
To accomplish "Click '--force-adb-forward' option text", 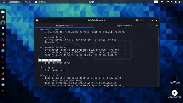I will click(x=52, y=37).
